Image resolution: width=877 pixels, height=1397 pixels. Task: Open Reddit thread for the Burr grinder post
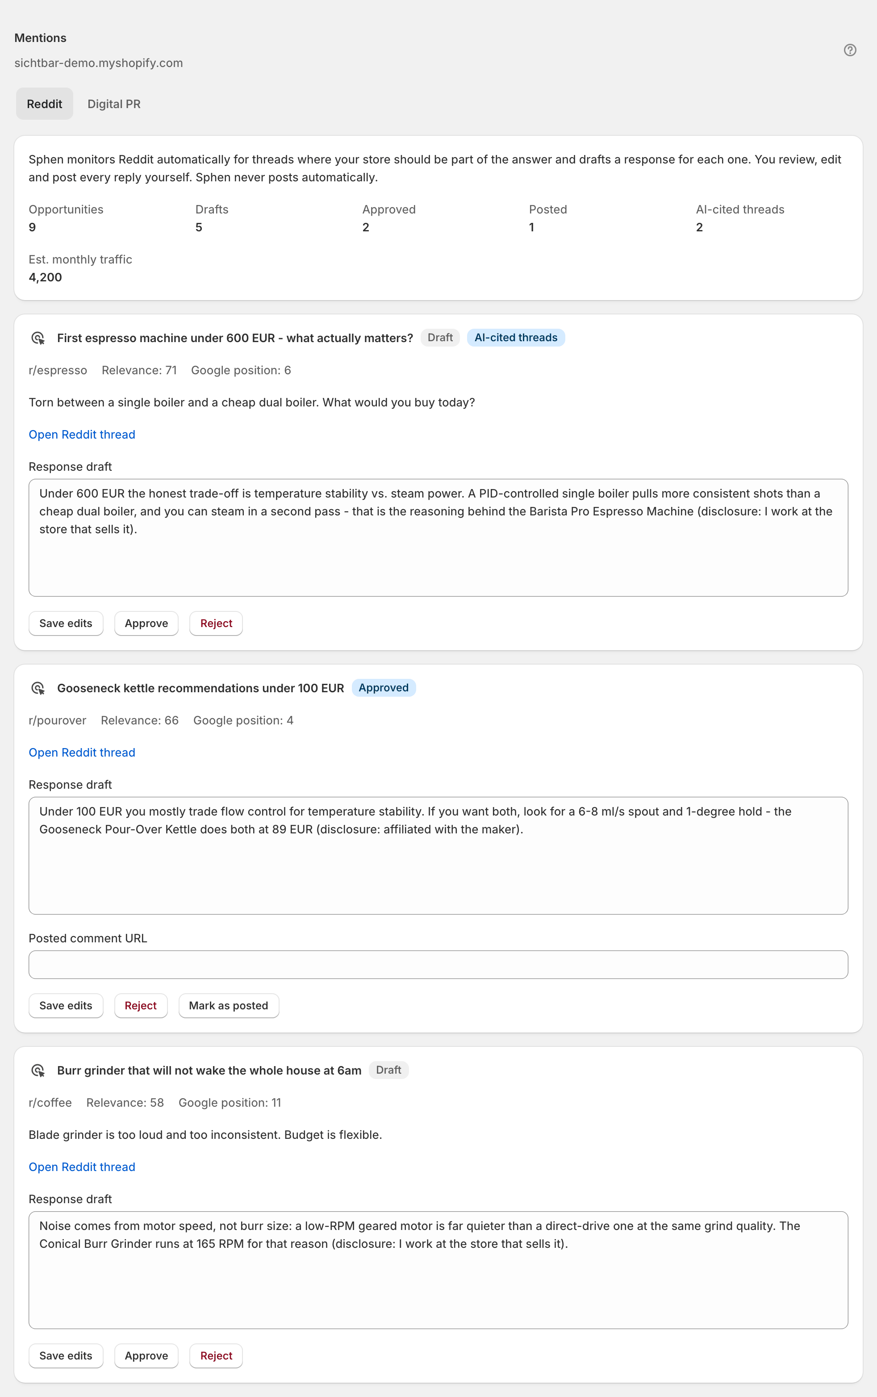coord(82,1167)
